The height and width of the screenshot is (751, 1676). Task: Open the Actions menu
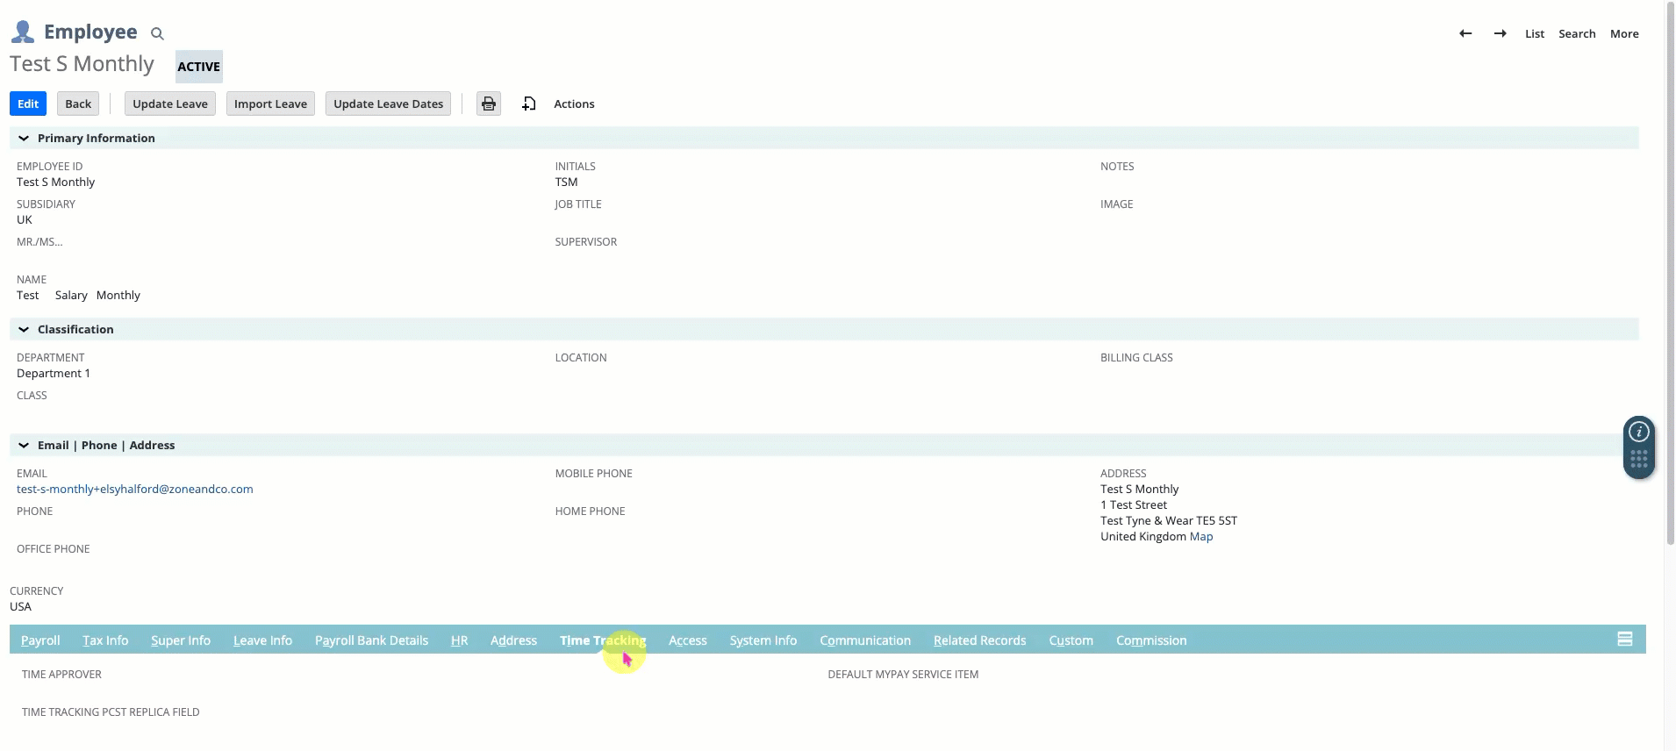click(574, 104)
